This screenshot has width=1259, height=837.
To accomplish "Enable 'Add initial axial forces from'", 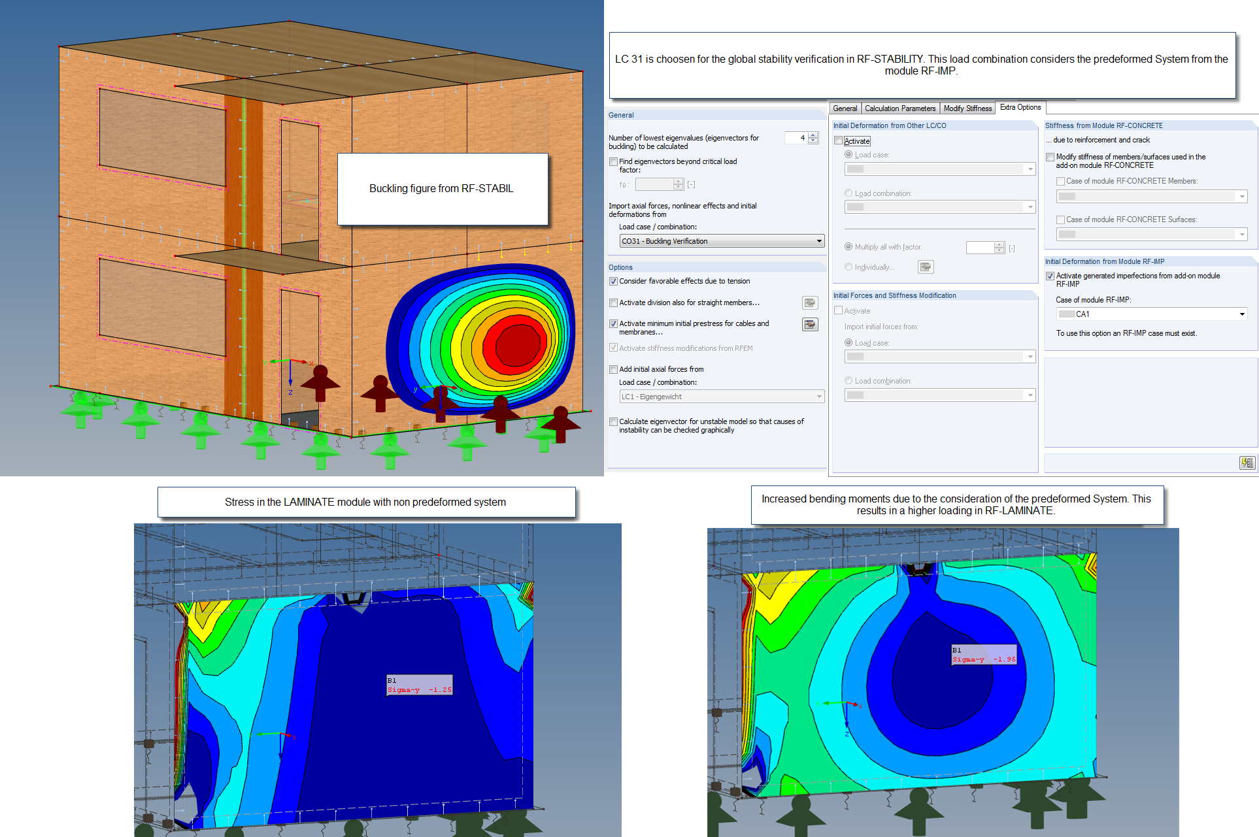I will [613, 369].
